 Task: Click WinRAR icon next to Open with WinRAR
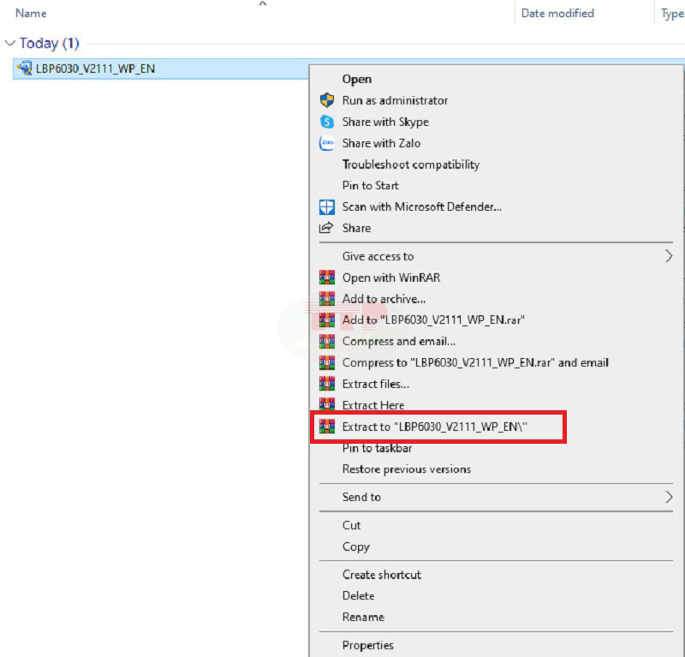[x=326, y=278]
